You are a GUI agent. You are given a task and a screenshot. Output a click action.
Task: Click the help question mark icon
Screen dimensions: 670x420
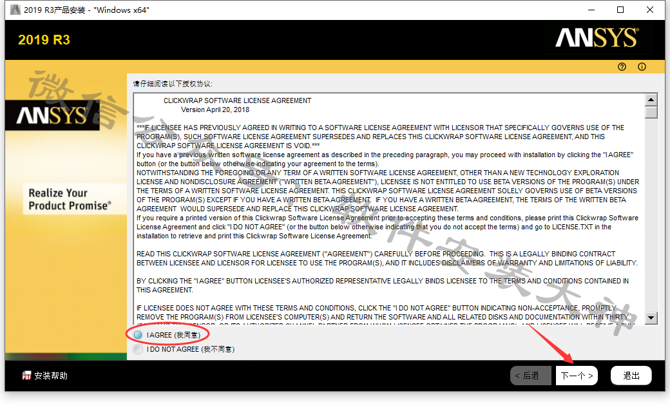click(x=622, y=66)
